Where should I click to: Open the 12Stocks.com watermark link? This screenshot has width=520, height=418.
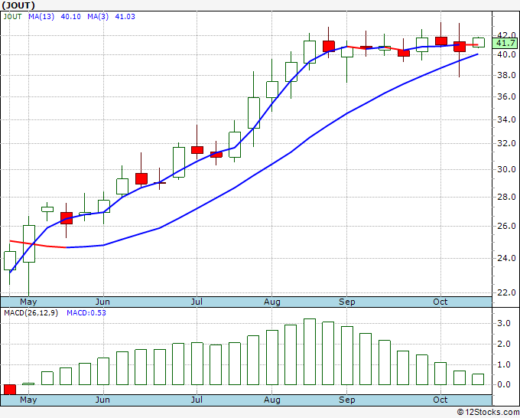pos(486,412)
